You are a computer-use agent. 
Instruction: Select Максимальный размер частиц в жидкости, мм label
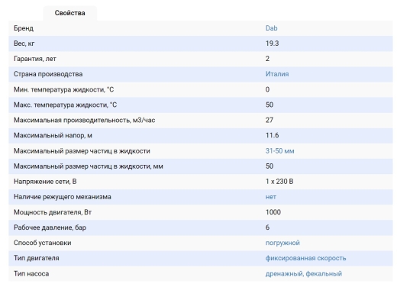(x=89, y=166)
